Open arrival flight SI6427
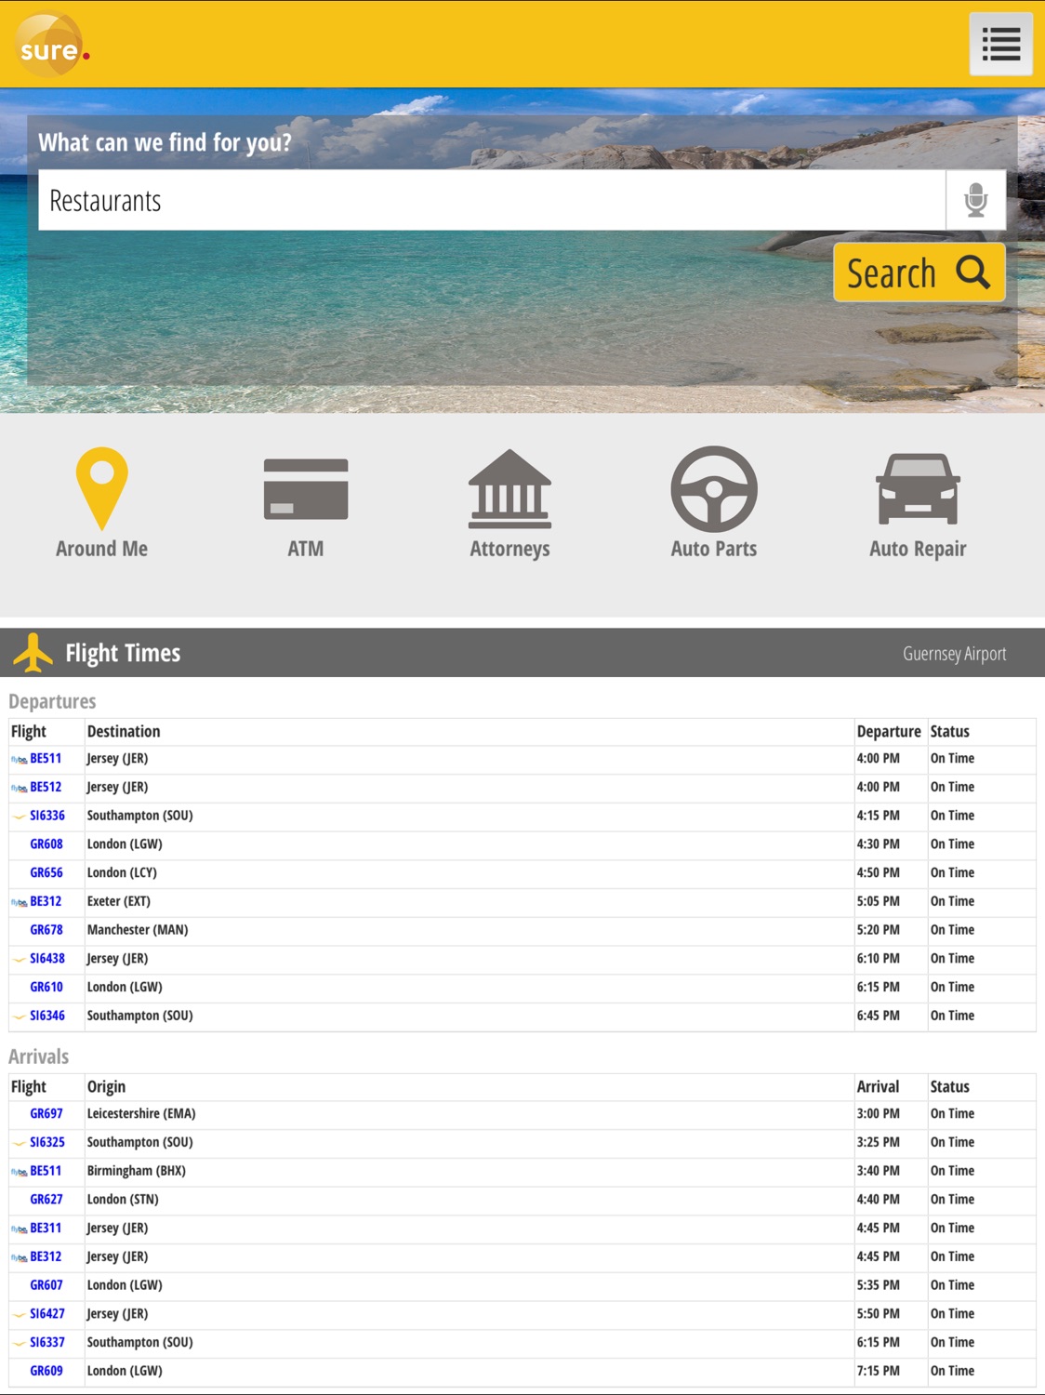Viewport: 1045px width, 1395px height. pos(47,1314)
